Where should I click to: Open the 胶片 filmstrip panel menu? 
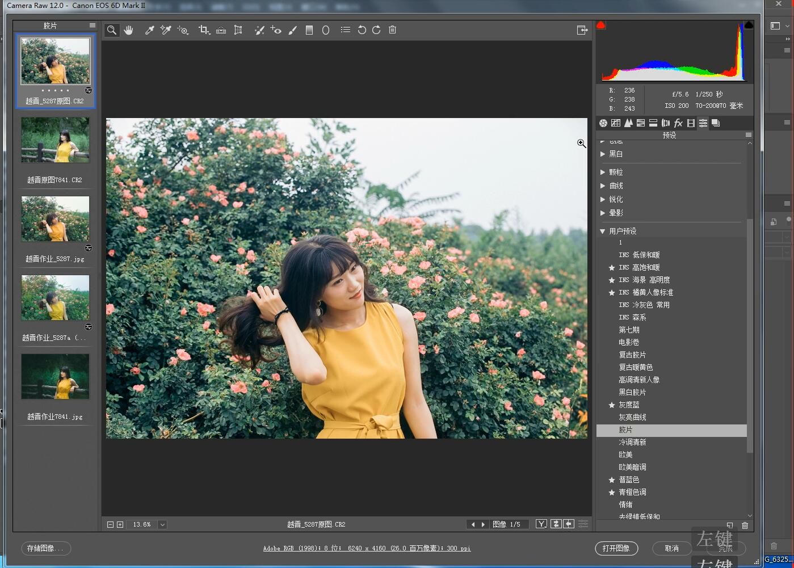coord(93,26)
